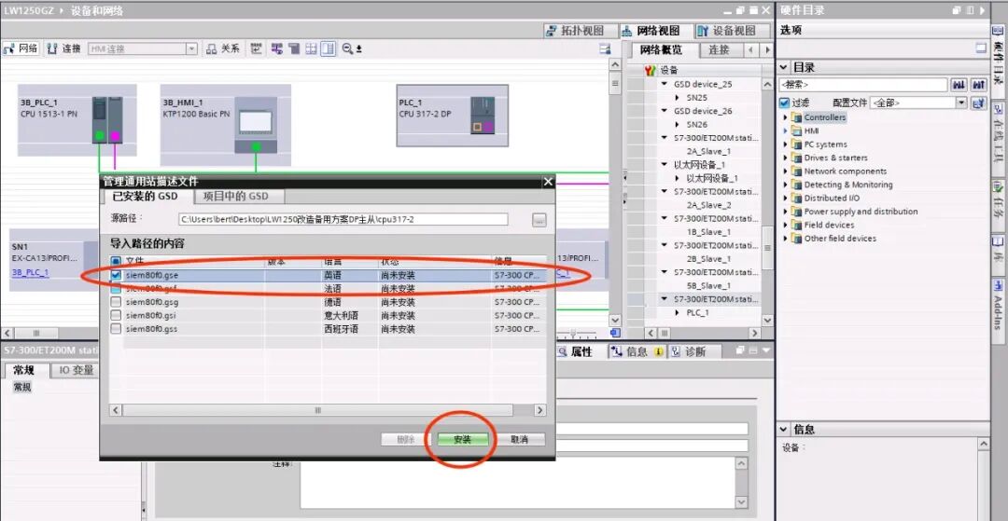Open the 任务 tasks side tab

(x=999, y=207)
